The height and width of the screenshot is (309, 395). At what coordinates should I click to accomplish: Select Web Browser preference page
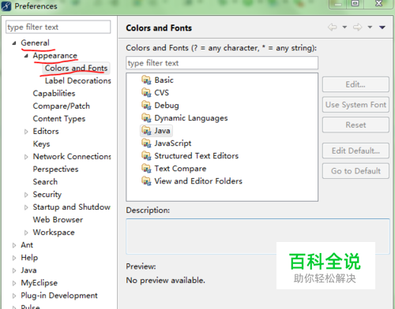point(58,219)
